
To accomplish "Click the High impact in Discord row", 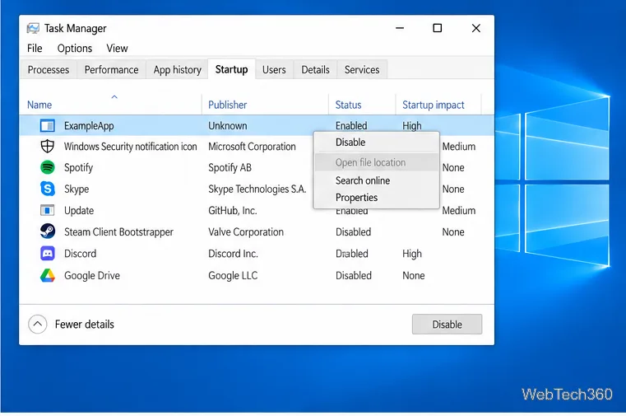I will 412,254.
